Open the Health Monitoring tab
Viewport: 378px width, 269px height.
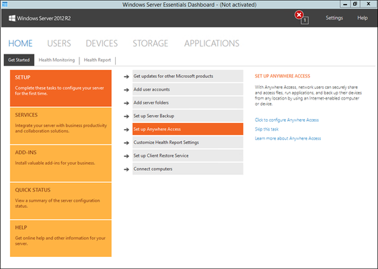pyautogui.click(x=56, y=60)
